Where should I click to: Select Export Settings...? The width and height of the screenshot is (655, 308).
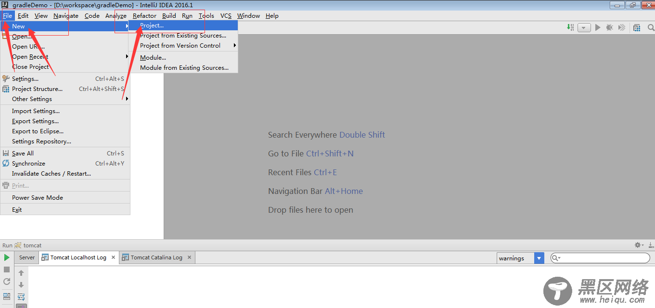click(65, 121)
